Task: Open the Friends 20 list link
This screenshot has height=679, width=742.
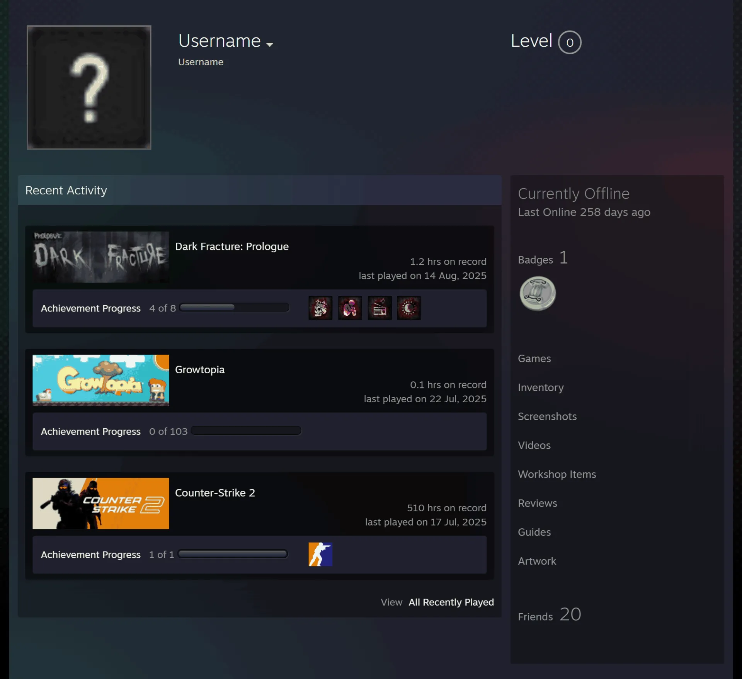Action: tap(549, 615)
